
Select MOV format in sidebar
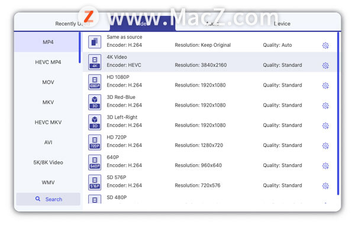coord(48,82)
